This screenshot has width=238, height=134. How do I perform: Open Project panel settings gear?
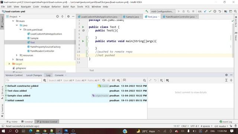tap(68, 16)
